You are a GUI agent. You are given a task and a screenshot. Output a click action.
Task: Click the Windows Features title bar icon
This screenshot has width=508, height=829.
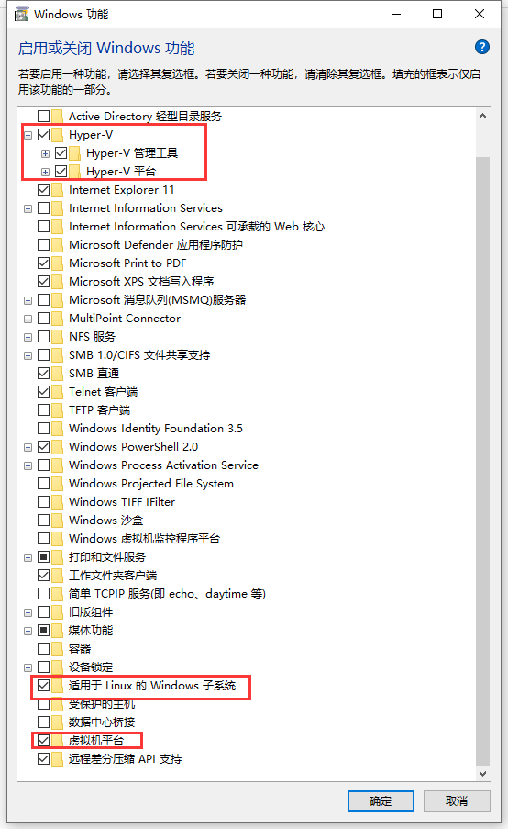pos(22,15)
